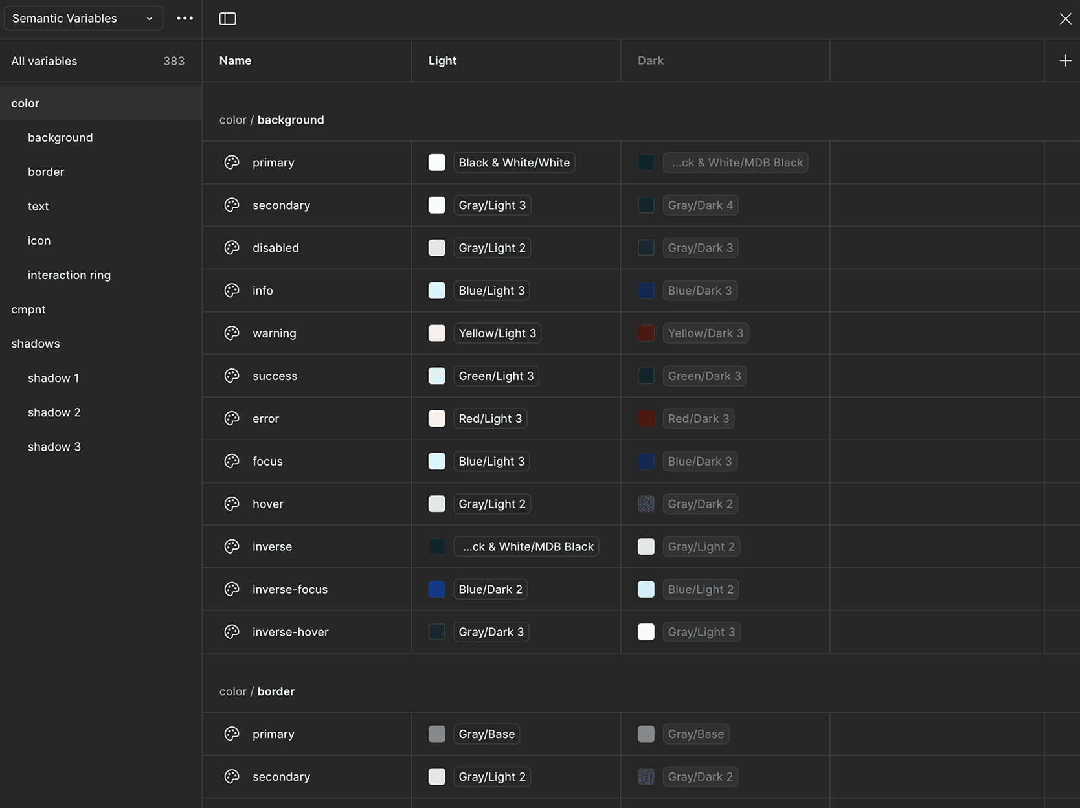This screenshot has width=1080, height=808.
Task: Toggle the sidebar panel icon
Action: click(228, 19)
